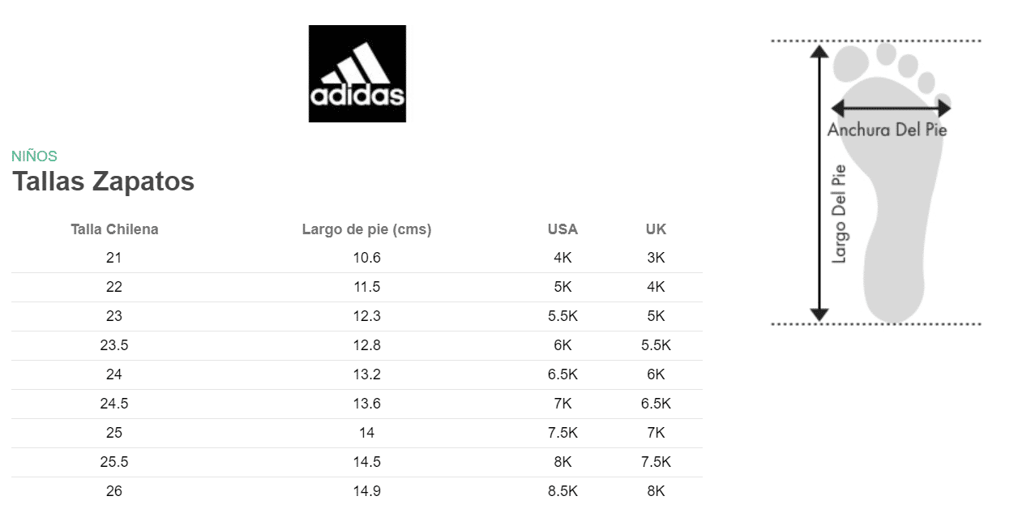Viewport: 1018px width, 509px height.
Task: Click the 5.5K UK size cell
Action: pyautogui.click(x=656, y=345)
